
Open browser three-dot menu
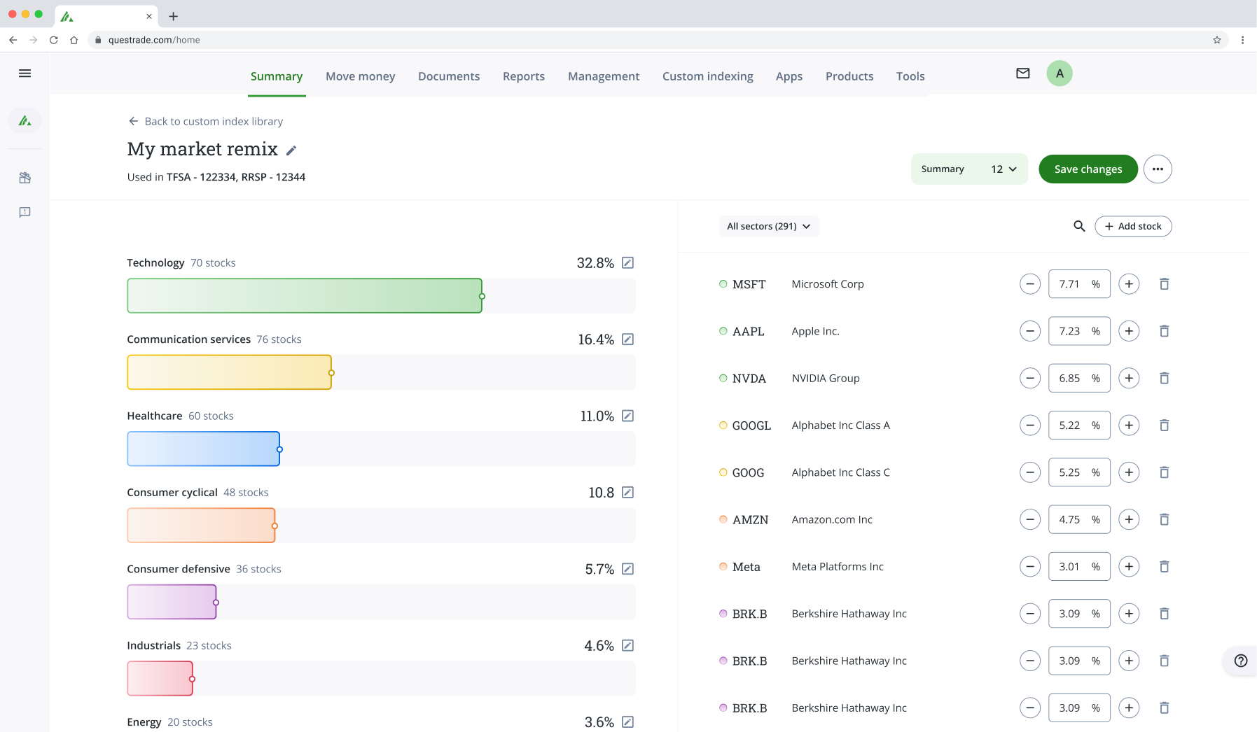point(1242,40)
